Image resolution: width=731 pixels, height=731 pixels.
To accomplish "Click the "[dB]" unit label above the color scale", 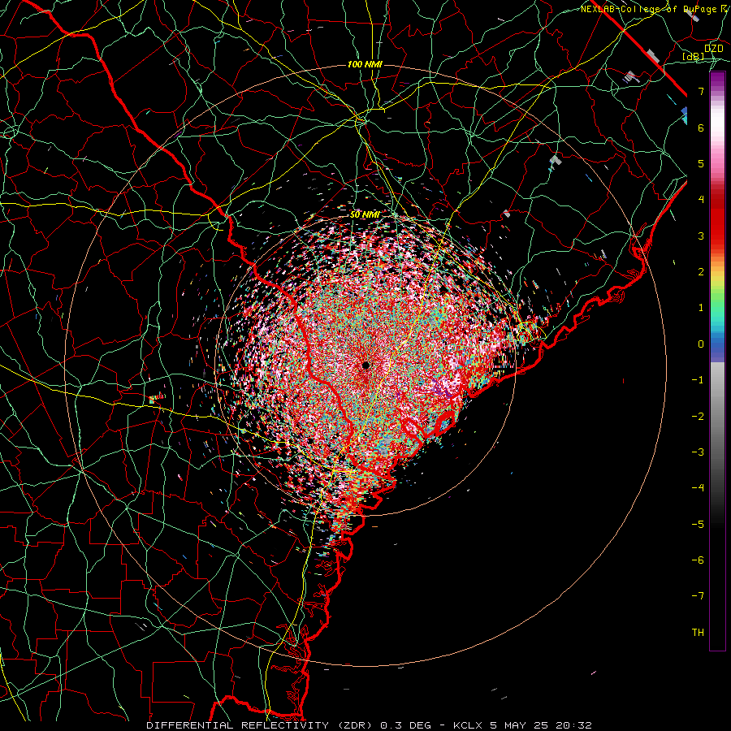I will [693, 56].
